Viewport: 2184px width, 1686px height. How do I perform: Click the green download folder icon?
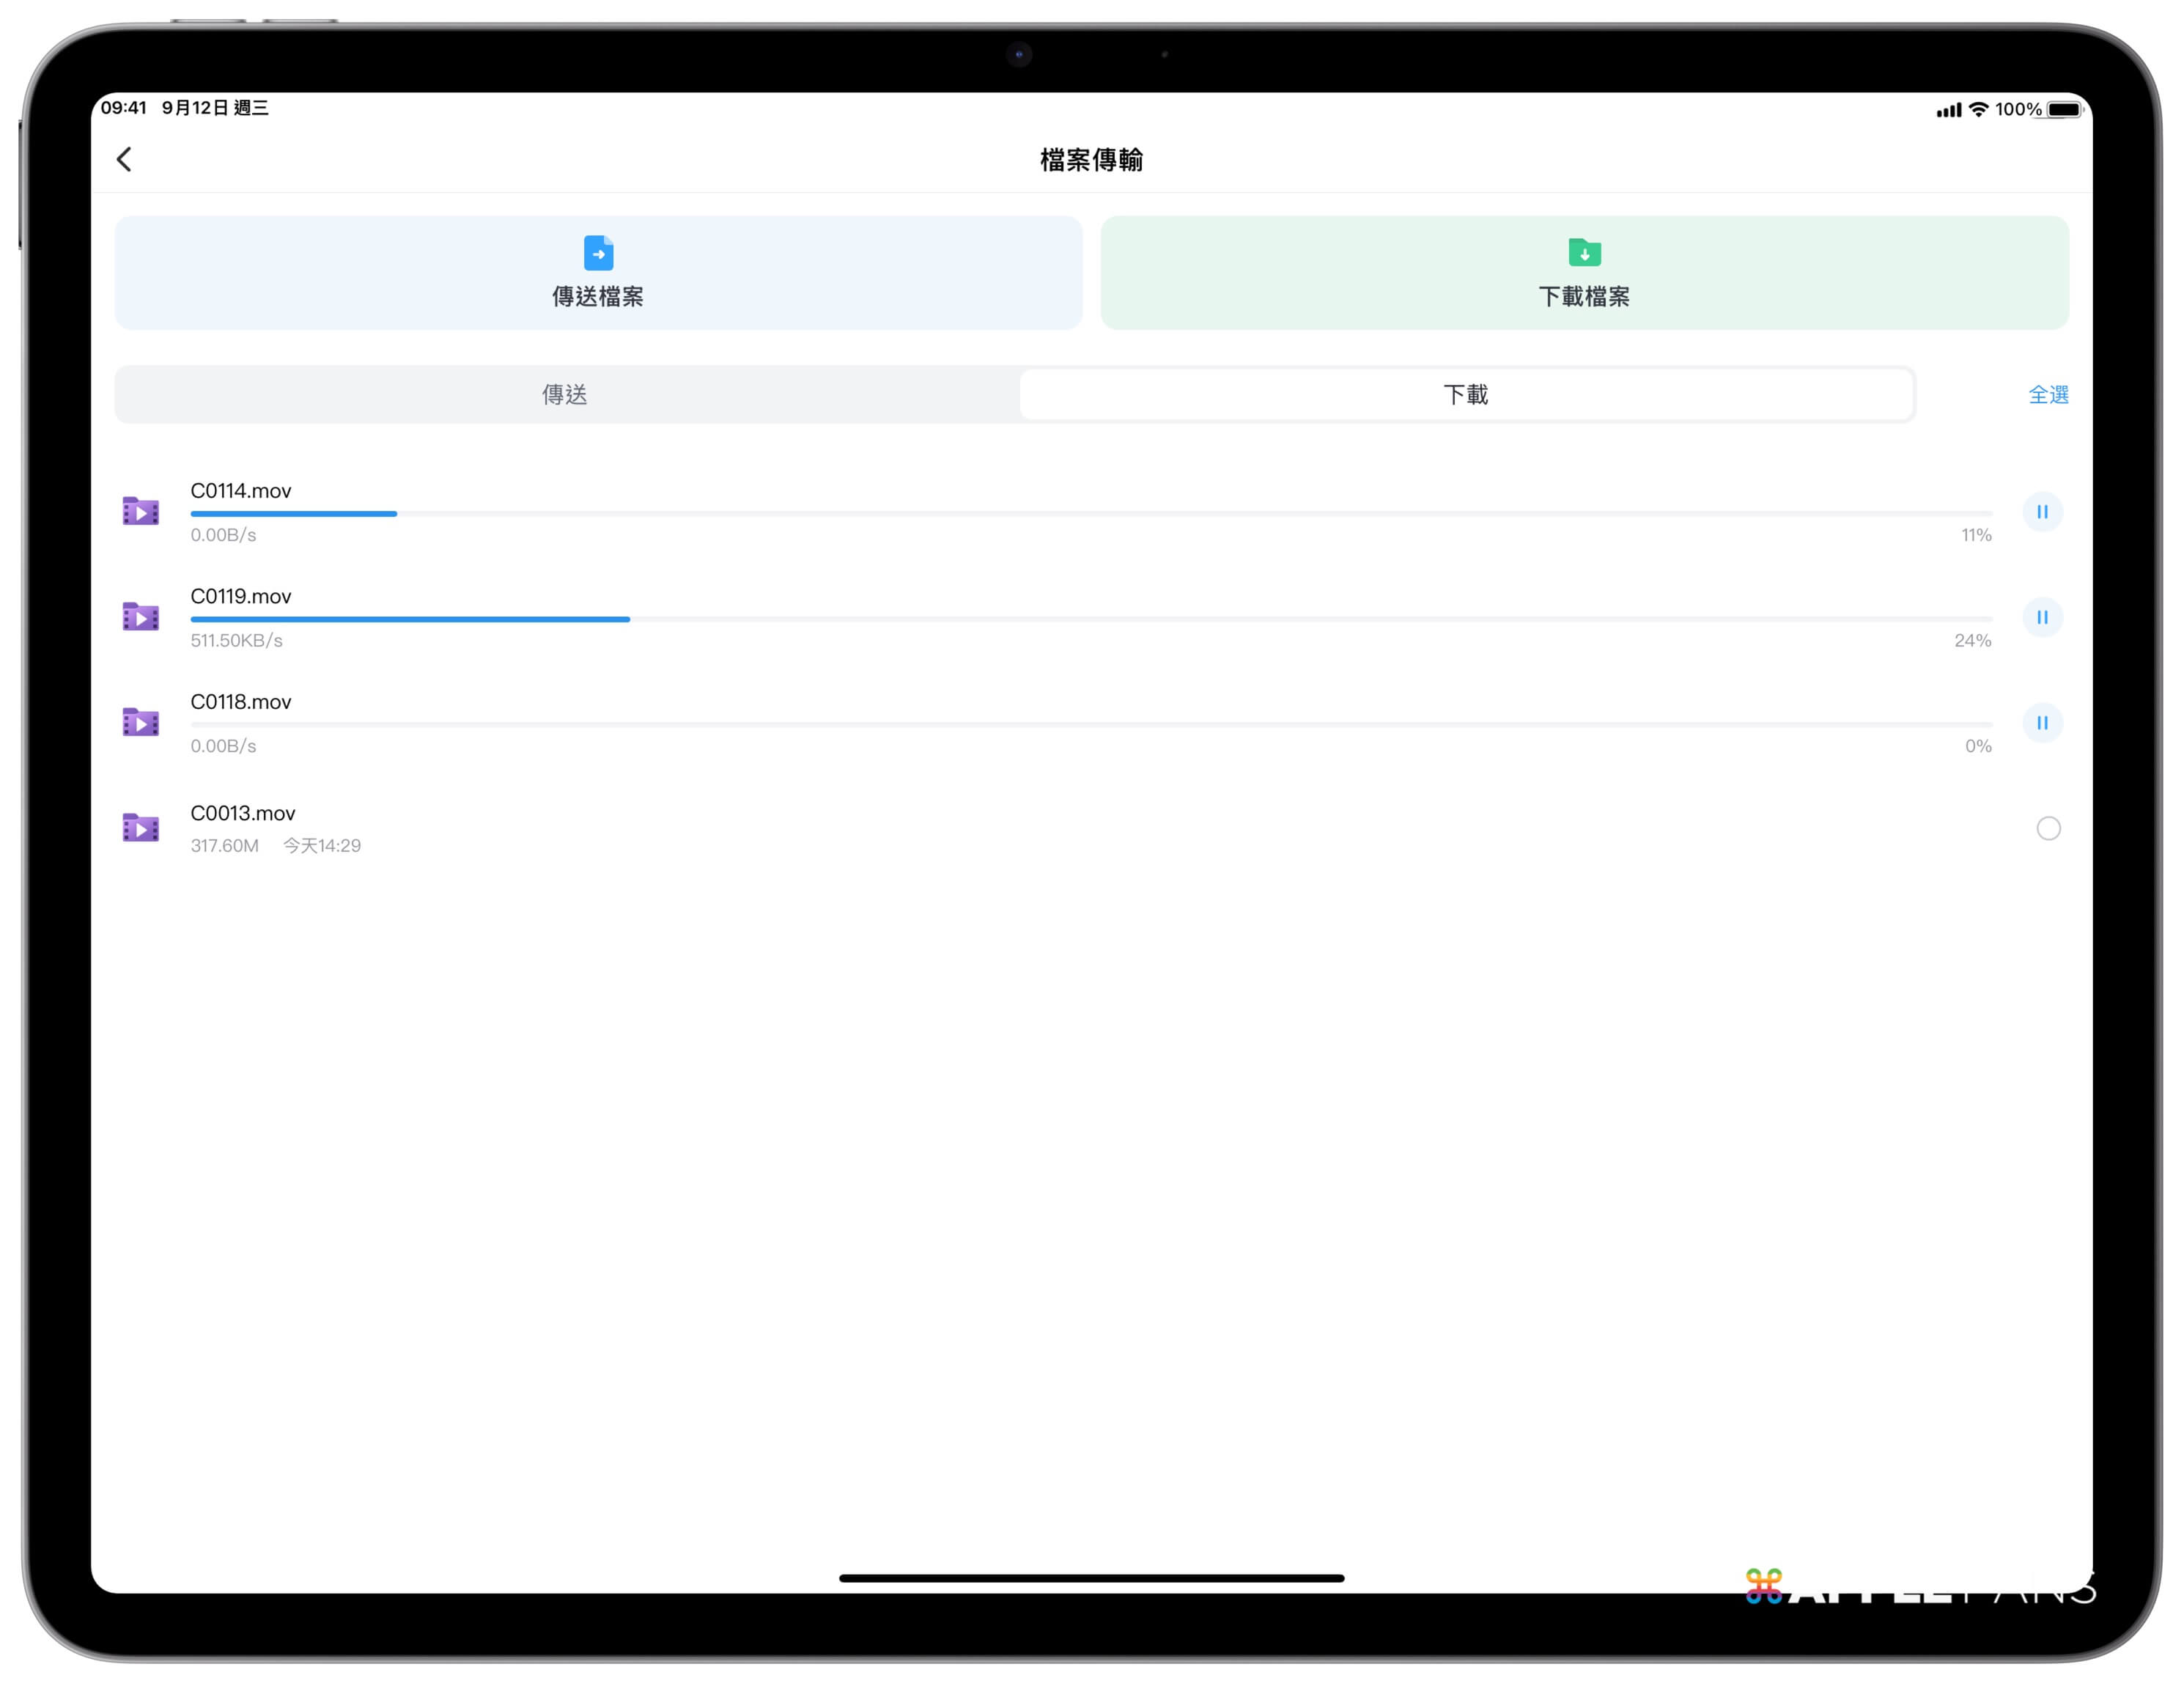[x=1584, y=252]
